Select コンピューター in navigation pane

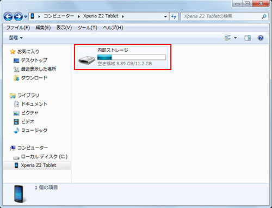click(x=33, y=148)
